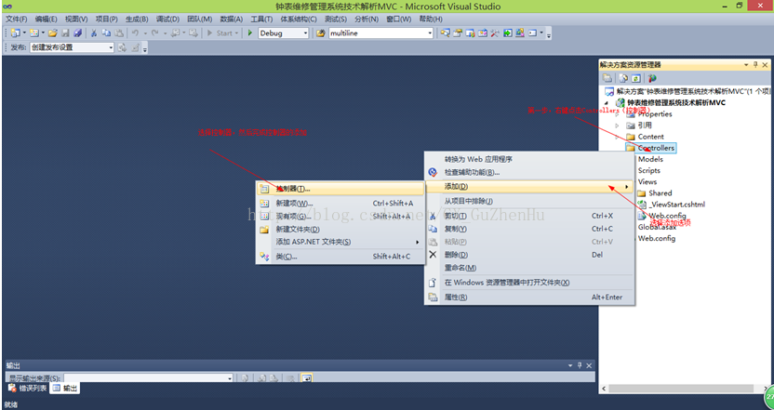This screenshot has height=410, width=774.
Task: Collapse the 钟表维修管理系统技术解析MVC project node
Action: (607, 102)
